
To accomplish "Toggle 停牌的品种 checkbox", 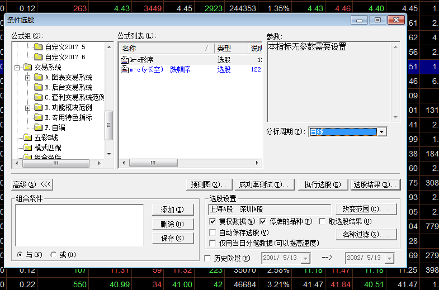I will [263, 221].
